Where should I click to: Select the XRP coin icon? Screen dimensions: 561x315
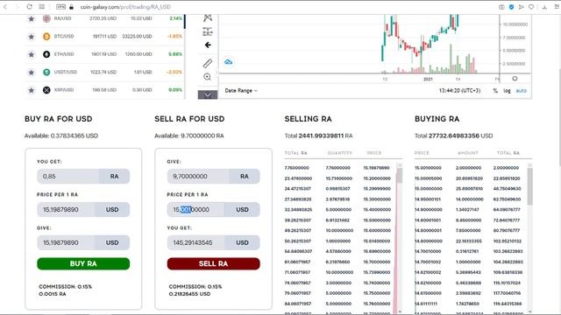[x=46, y=90]
